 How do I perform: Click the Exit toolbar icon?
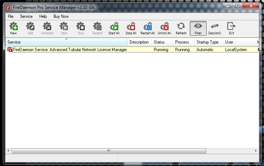[232, 28]
